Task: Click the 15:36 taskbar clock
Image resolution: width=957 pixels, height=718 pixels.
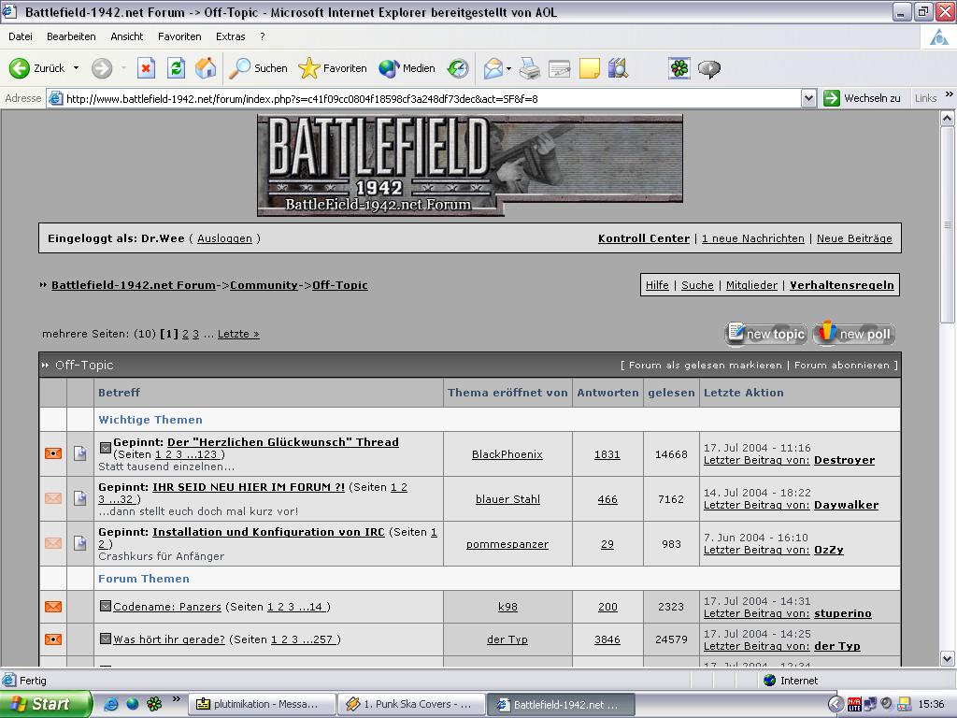Action: 931,705
